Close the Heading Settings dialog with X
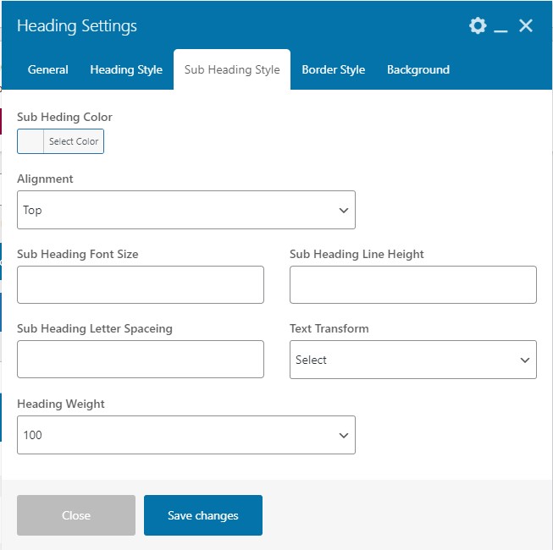This screenshot has width=553, height=550. (526, 26)
